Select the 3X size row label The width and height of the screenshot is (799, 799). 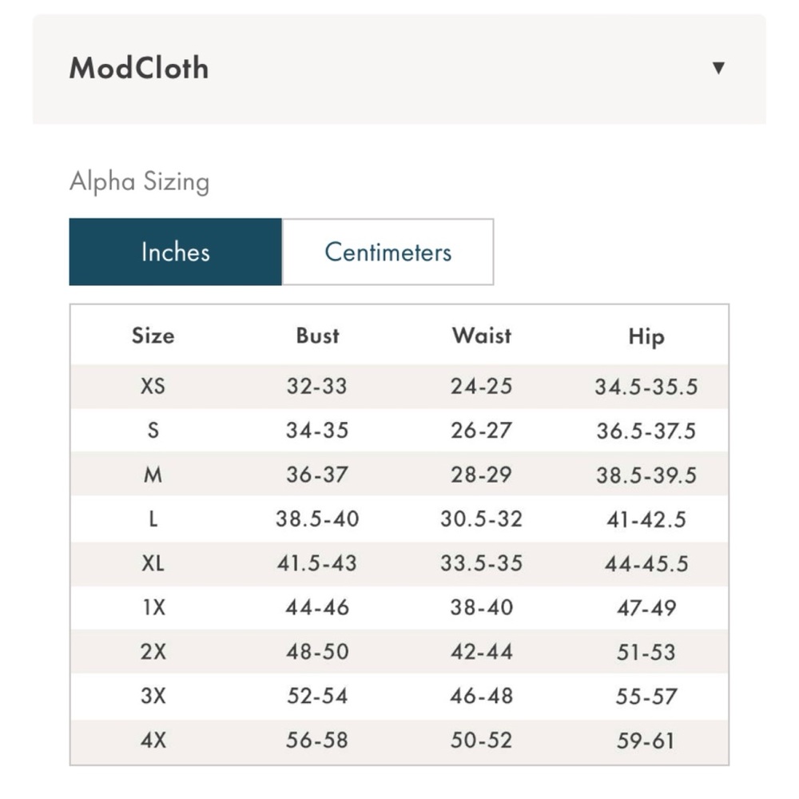click(153, 696)
